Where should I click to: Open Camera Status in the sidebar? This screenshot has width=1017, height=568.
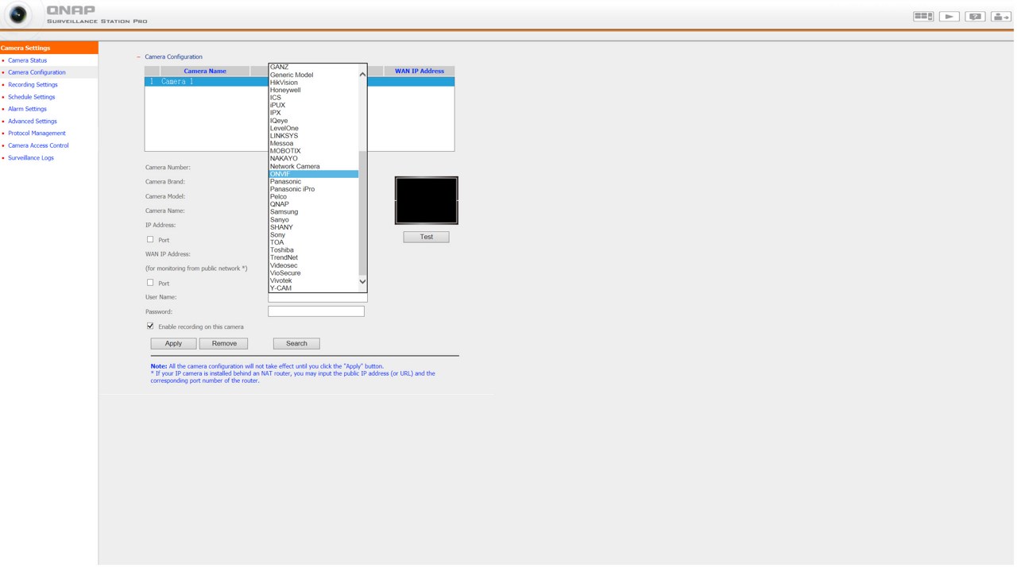[x=27, y=60]
